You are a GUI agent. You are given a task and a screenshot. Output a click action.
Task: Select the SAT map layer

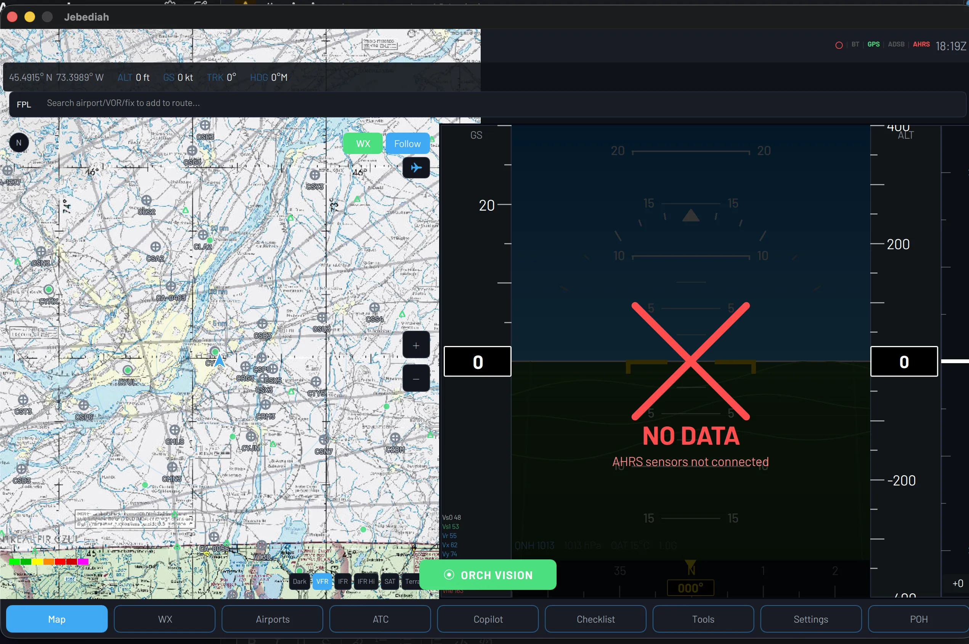(390, 581)
